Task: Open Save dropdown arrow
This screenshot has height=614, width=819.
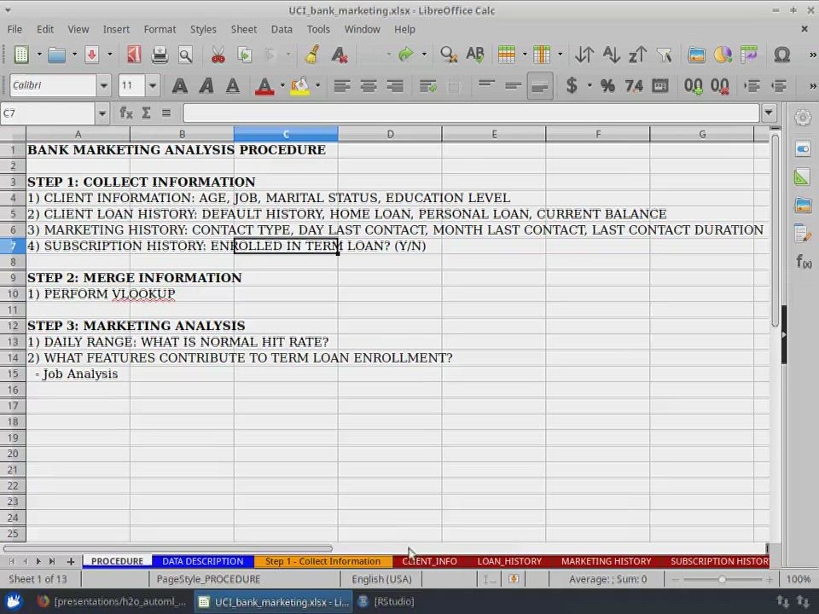Action: click(x=110, y=55)
